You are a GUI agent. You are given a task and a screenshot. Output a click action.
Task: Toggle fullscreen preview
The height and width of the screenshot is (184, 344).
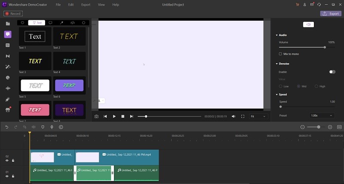pos(243,117)
